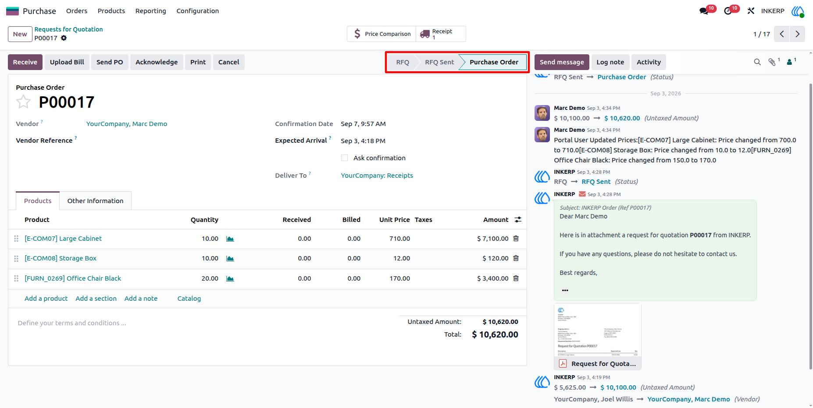Open the user avatar menu

tap(798, 11)
